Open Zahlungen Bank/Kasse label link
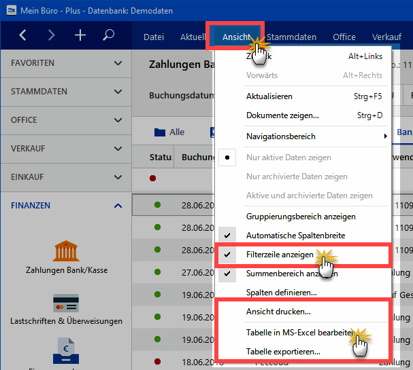Viewport: 413px width, 370px height. [67, 270]
